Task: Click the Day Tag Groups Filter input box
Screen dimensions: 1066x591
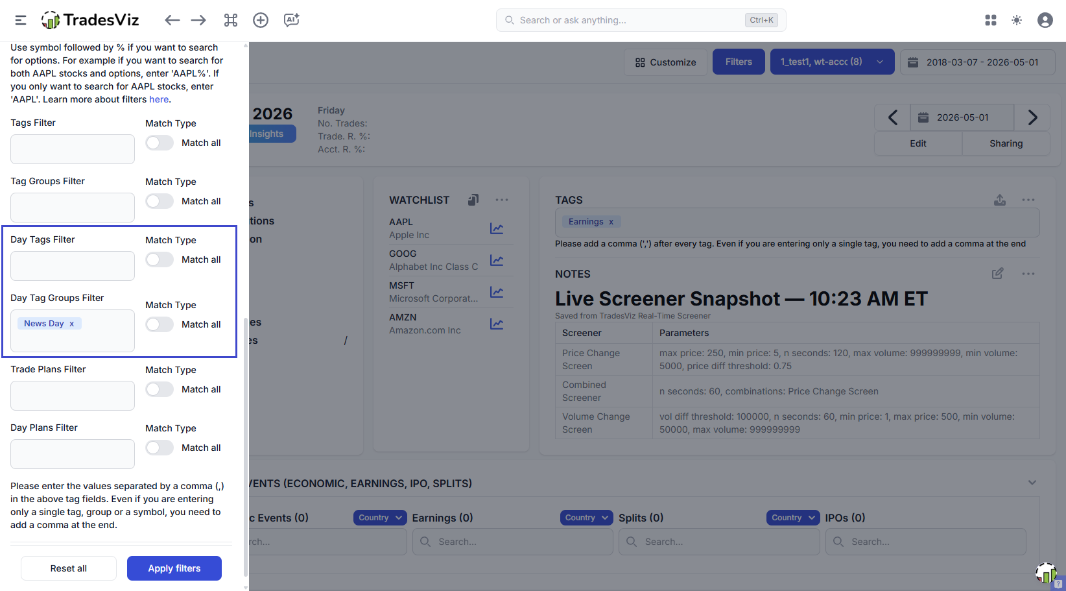Action: tap(73, 331)
